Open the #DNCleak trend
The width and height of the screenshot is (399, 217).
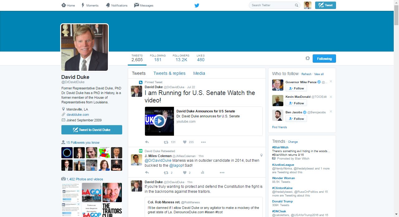pyautogui.click(x=279, y=211)
